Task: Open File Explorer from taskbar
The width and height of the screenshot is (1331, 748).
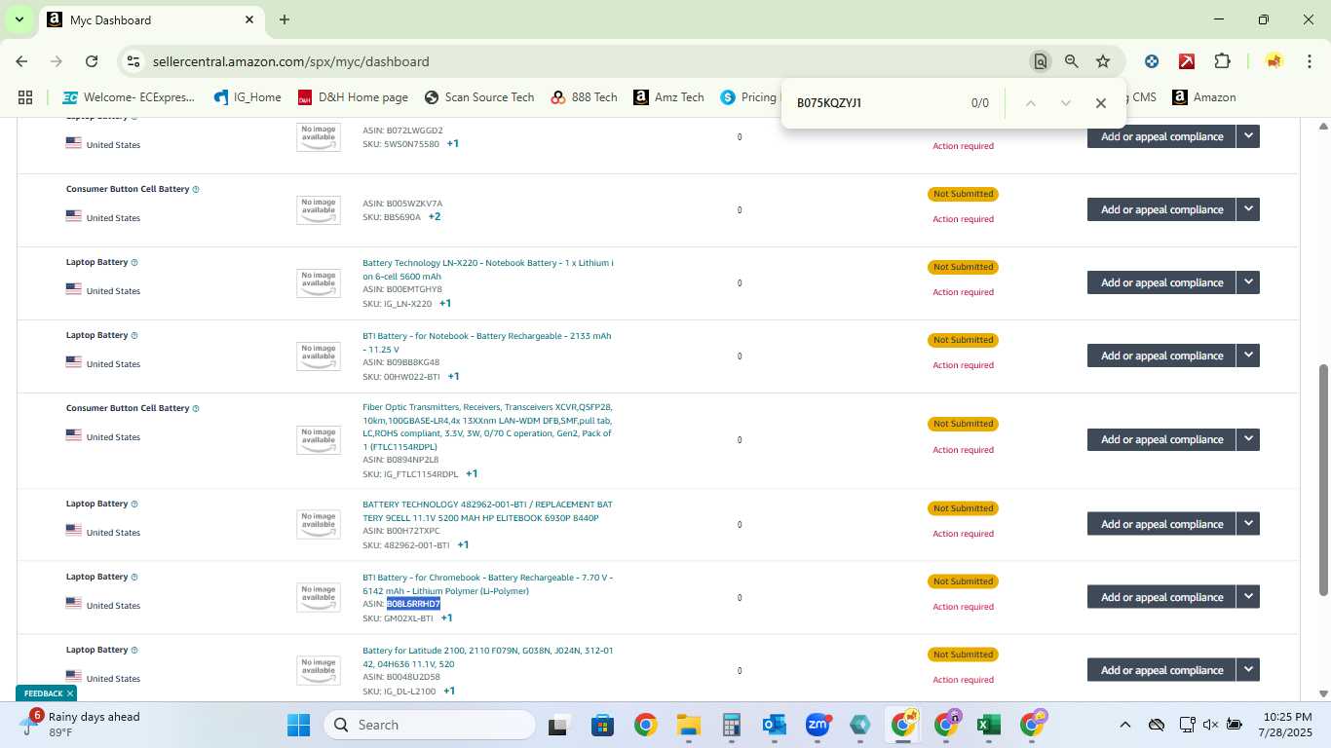Action: [689, 725]
